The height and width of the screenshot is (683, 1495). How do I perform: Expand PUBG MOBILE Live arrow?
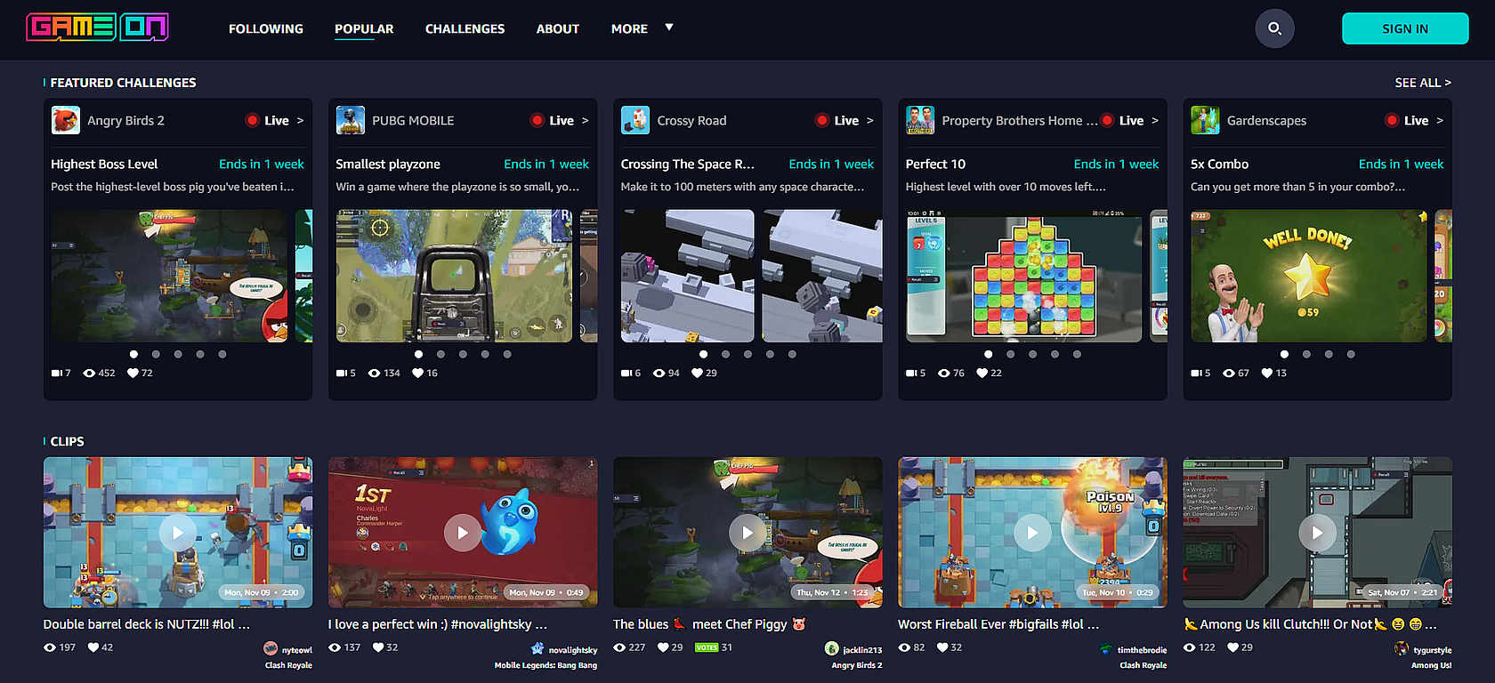(x=585, y=120)
